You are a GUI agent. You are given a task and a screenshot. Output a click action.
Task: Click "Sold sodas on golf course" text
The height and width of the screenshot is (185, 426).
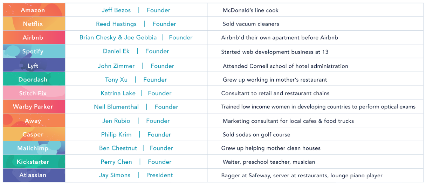pyautogui.click(x=256, y=134)
